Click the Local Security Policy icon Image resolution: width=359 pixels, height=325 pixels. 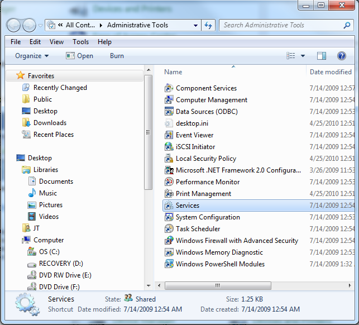coord(169,159)
